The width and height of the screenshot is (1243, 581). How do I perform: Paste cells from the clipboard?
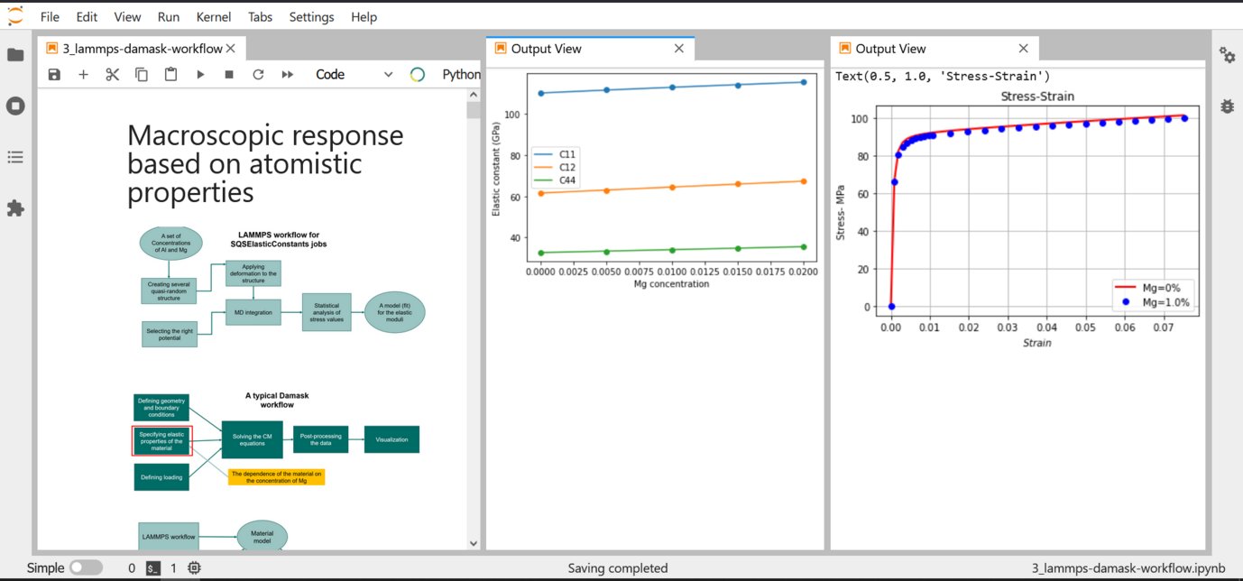coord(170,75)
